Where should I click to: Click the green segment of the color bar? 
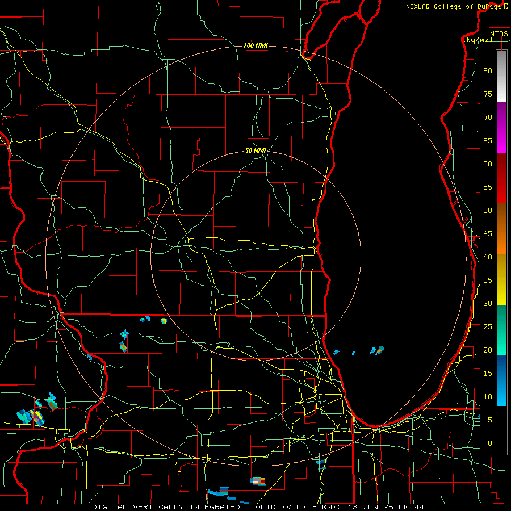coord(501,330)
